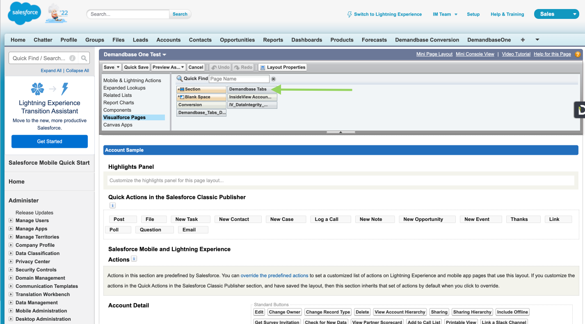This screenshot has width=585, height=324.
Task: Expand Manage Users in the sidebar
Action: tap(11, 221)
